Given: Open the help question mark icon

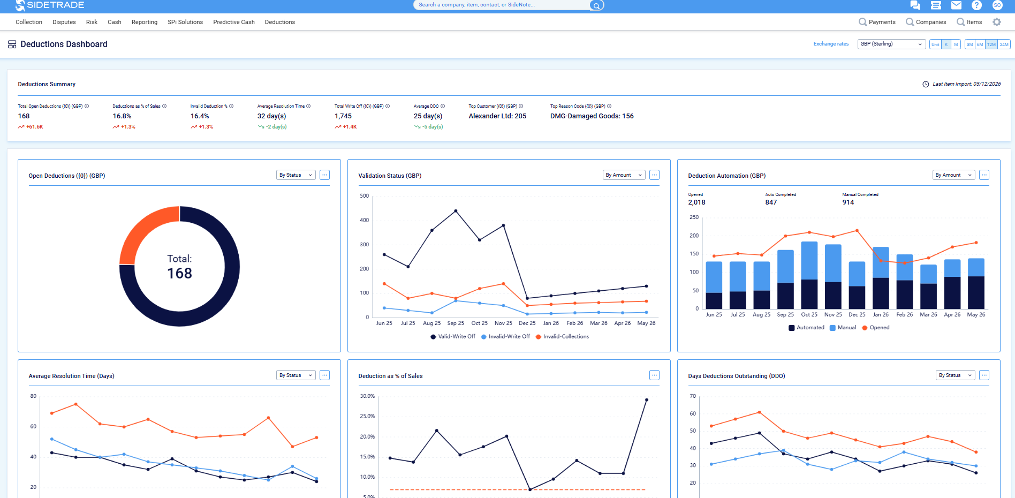Looking at the screenshot, I should click(x=976, y=5).
